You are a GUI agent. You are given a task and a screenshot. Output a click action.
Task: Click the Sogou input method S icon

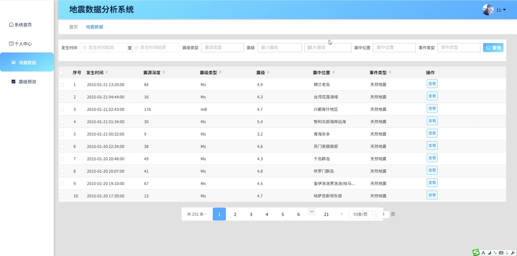[476, 252]
